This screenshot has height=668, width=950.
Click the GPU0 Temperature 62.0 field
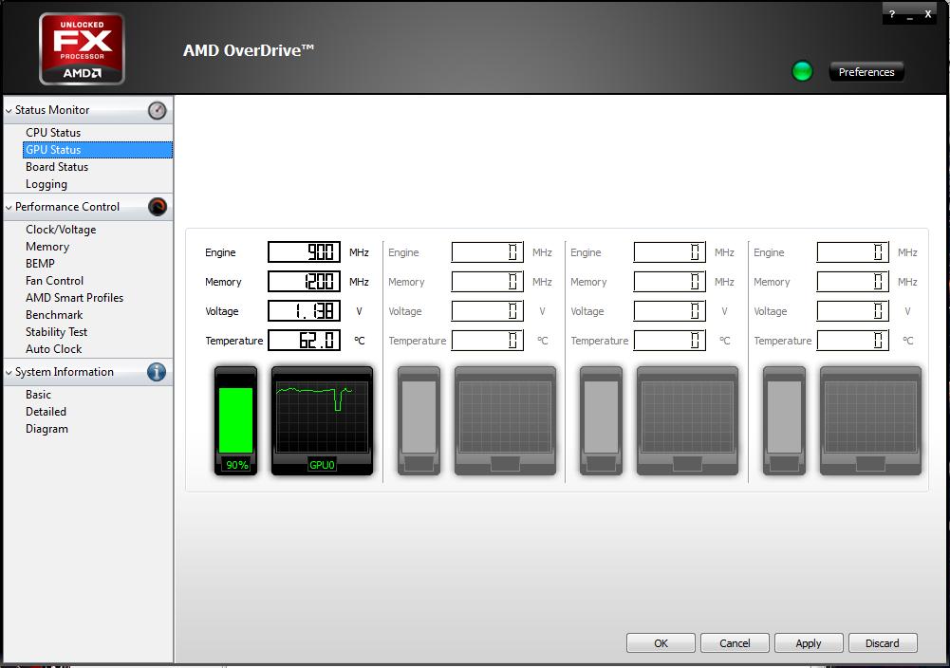(x=304, y=341)
